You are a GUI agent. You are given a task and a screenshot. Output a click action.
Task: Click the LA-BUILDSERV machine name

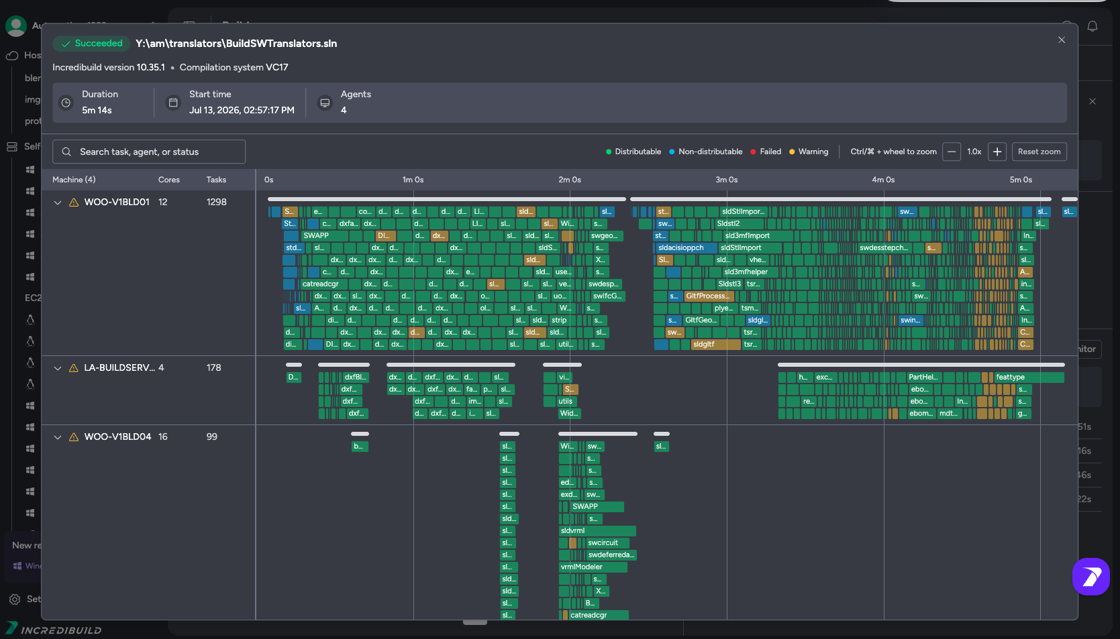point(119,368)
